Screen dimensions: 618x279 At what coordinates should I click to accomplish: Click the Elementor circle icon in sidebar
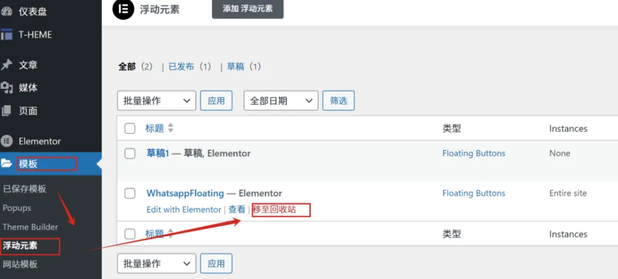point(7,141)
